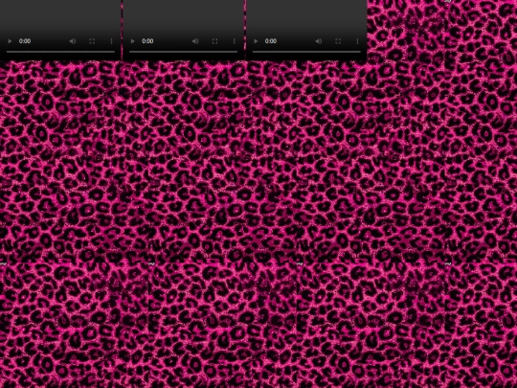This screenshot has height=388, width=517.
Task: Click the second video's 0:00 time
Action: tap(147, 41)
